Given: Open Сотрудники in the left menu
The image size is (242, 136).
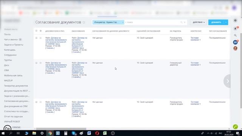Looking at the screenshot, I should click(x=10, y=55).
